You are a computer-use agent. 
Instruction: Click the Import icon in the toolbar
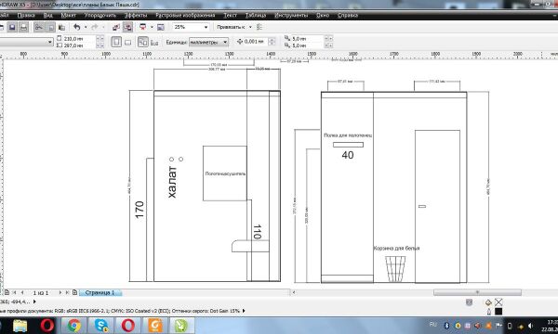click(x=116, y=27)
